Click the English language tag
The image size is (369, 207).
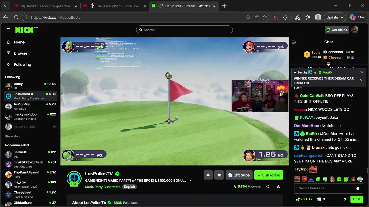point(129,187)
